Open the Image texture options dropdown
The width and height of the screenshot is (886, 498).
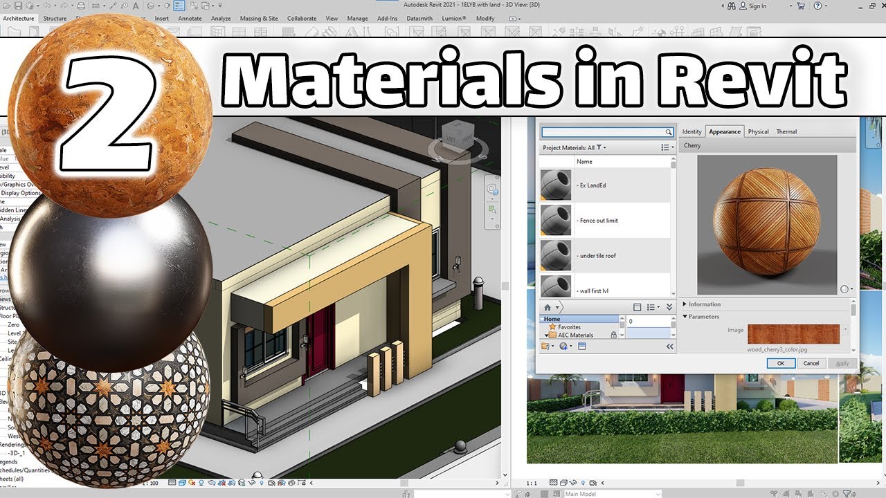pyautogui.click(x=845, y=330)
